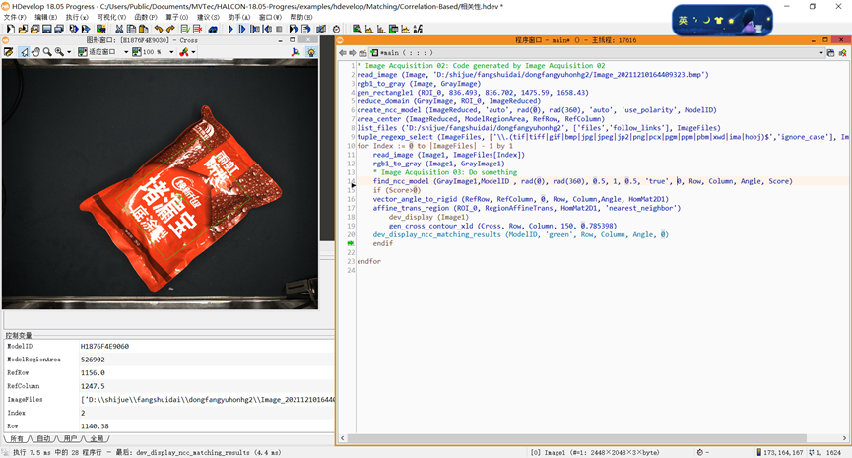The height and width of the screenshot is (458, 852).
Task: Toggle the light bulb hint icon
Action: [x=311, y=51]
